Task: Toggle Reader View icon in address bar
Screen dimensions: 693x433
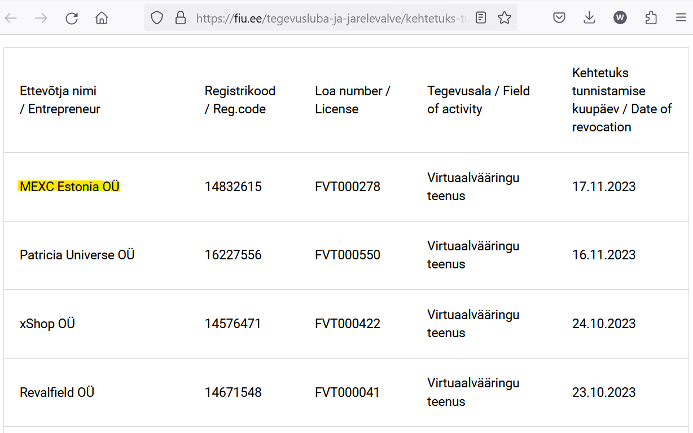Action: [x=481, y=18]
